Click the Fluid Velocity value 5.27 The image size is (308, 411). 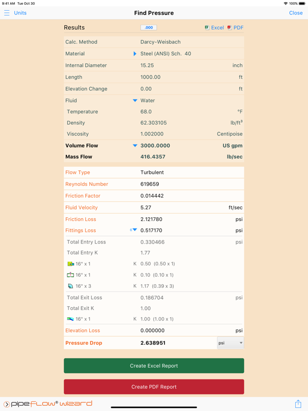pos(145,208)
